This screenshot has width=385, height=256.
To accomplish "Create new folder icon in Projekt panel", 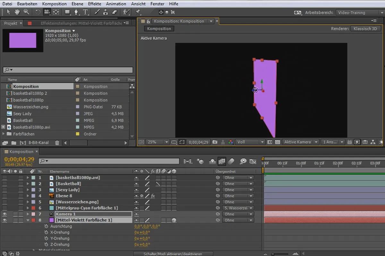I will click(x=14, y=143).
